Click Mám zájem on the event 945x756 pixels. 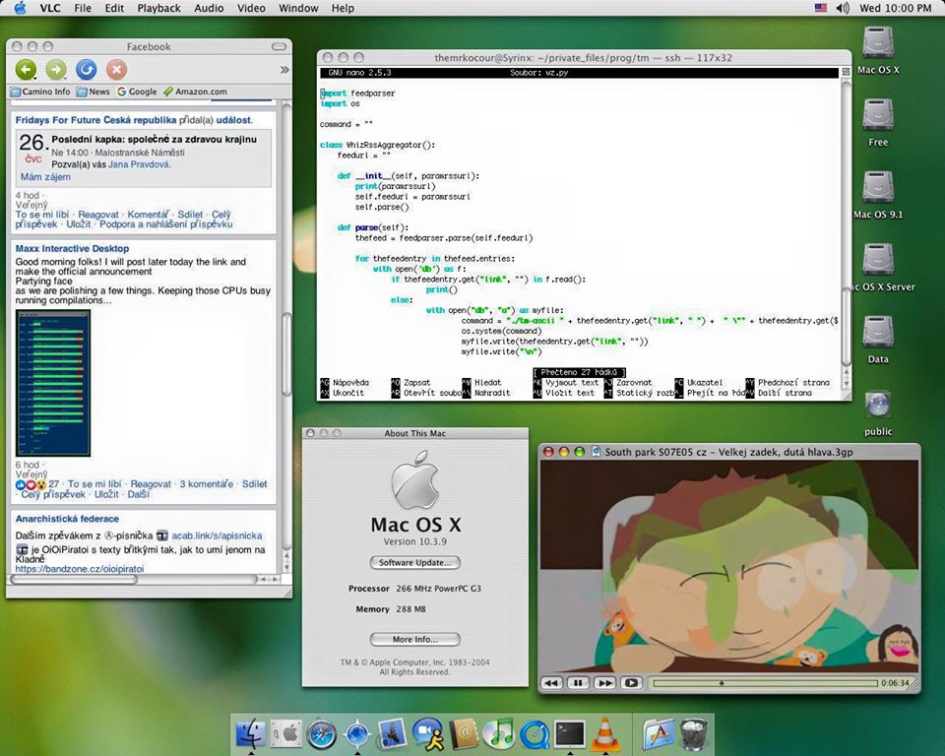[x=45, y=176]
